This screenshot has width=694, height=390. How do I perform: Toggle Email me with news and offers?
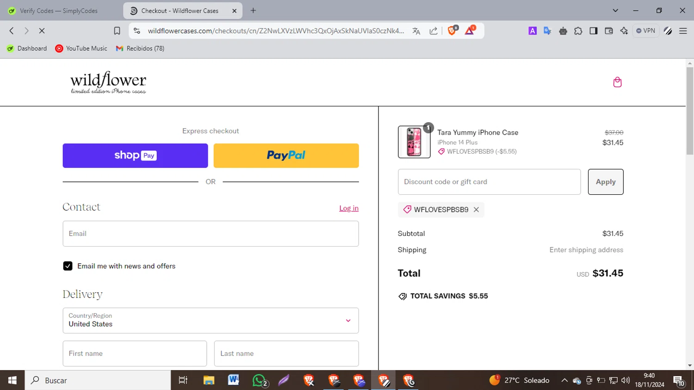[68, 266]
